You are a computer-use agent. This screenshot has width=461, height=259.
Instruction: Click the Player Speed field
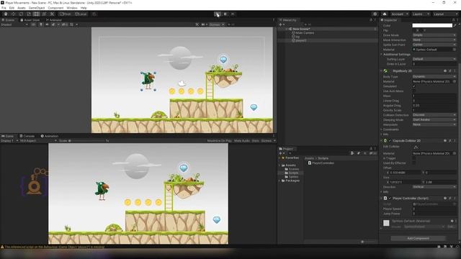tap(434, 209)
